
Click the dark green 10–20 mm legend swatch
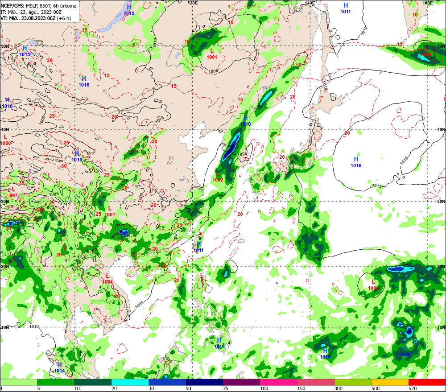pyautogui.click(x=93, y=382)
